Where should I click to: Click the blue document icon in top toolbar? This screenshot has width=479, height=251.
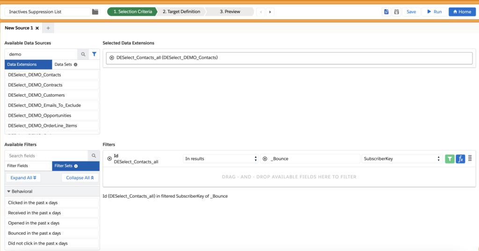(x=386, y=12)
